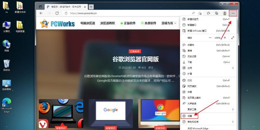Viewport: 260px width, 130px height.
Task: Choose 新建窗口 in the menu
Action: [208, 25]
